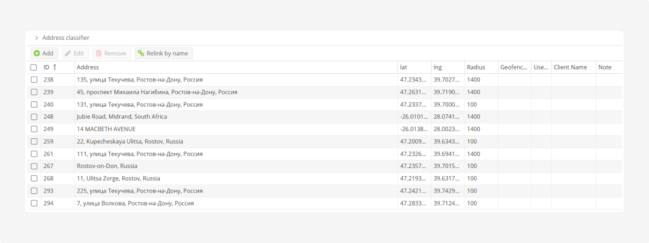Sort by the Radius column header
This screenshot has height=243, width=649.
pyautogui.click(x=476, y=67)
